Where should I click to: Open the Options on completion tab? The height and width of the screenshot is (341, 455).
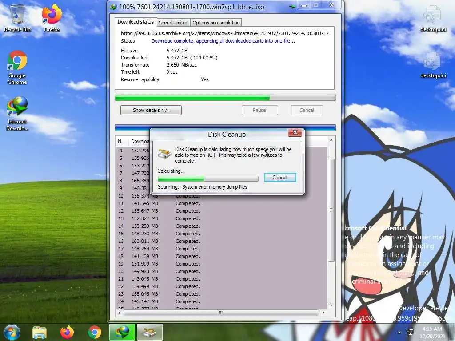coord(216,23)
